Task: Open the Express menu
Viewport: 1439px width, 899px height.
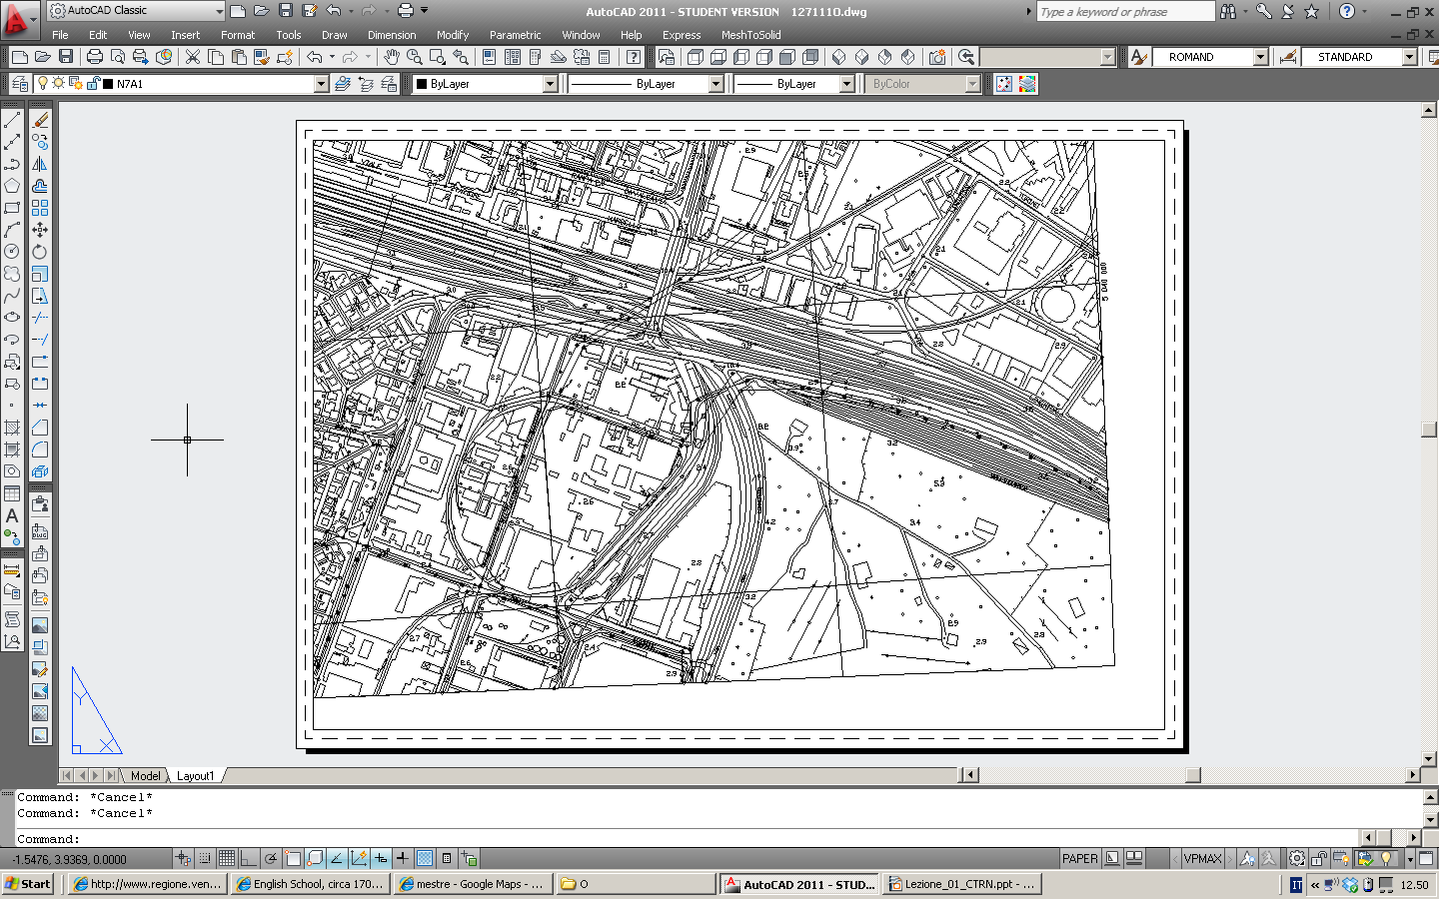Action: [682, 35]
